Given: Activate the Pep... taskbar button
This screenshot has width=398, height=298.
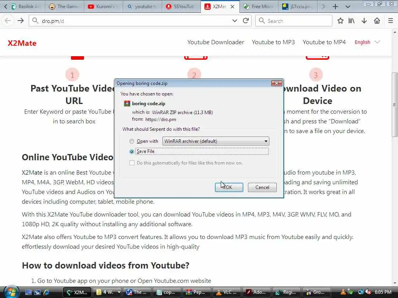Looking at the screenshot, I should [x=197, y=293].
